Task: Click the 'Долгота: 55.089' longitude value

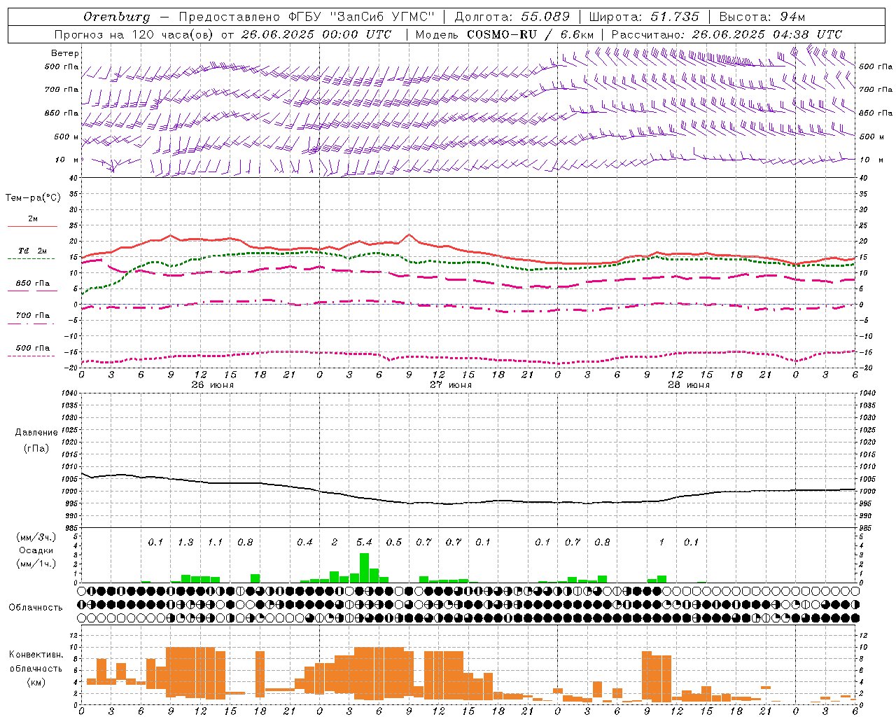Action: [512, 17]
